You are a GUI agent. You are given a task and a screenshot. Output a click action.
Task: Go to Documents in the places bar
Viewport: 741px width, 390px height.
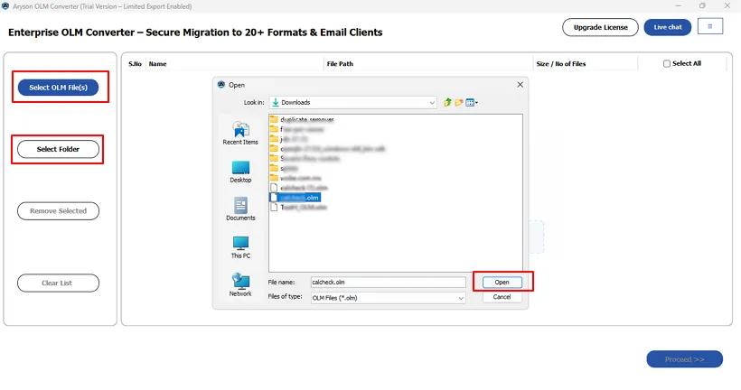(x=240, y=209)
